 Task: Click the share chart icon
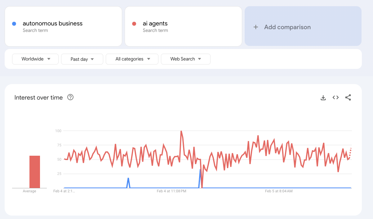[348, 98]
